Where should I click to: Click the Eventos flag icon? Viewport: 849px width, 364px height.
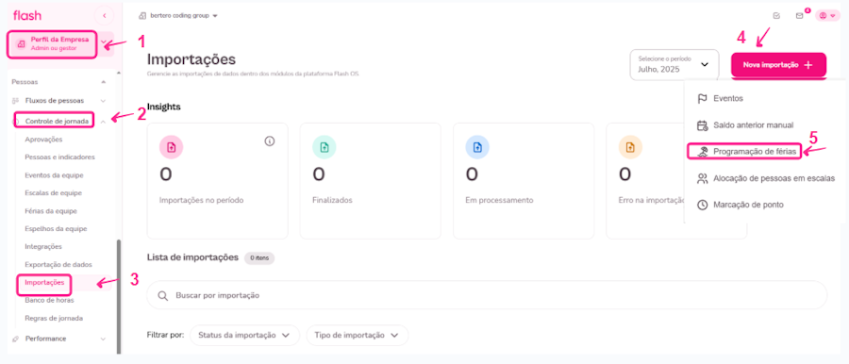tap(702, 99)
